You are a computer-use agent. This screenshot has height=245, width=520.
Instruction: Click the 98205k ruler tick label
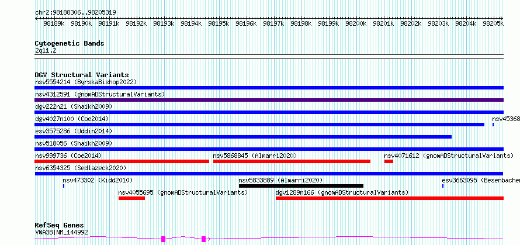click(x=494, y=23)
